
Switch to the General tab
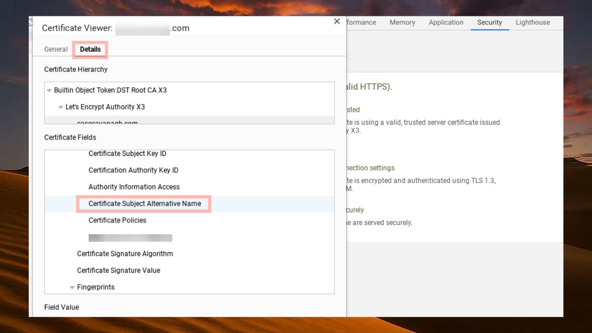(56, 49)
